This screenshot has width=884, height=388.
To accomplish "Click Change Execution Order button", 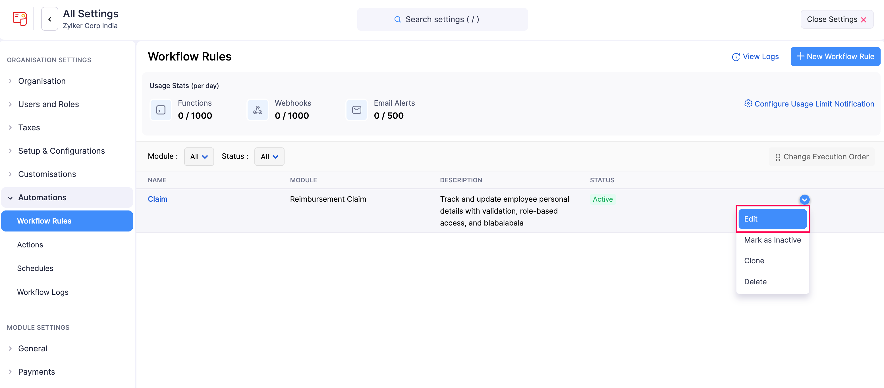I will [x=821, y=157].
